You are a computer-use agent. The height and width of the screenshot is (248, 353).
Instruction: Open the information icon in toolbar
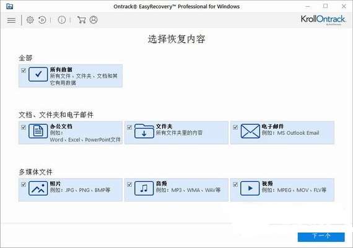(x=62, y=20)
